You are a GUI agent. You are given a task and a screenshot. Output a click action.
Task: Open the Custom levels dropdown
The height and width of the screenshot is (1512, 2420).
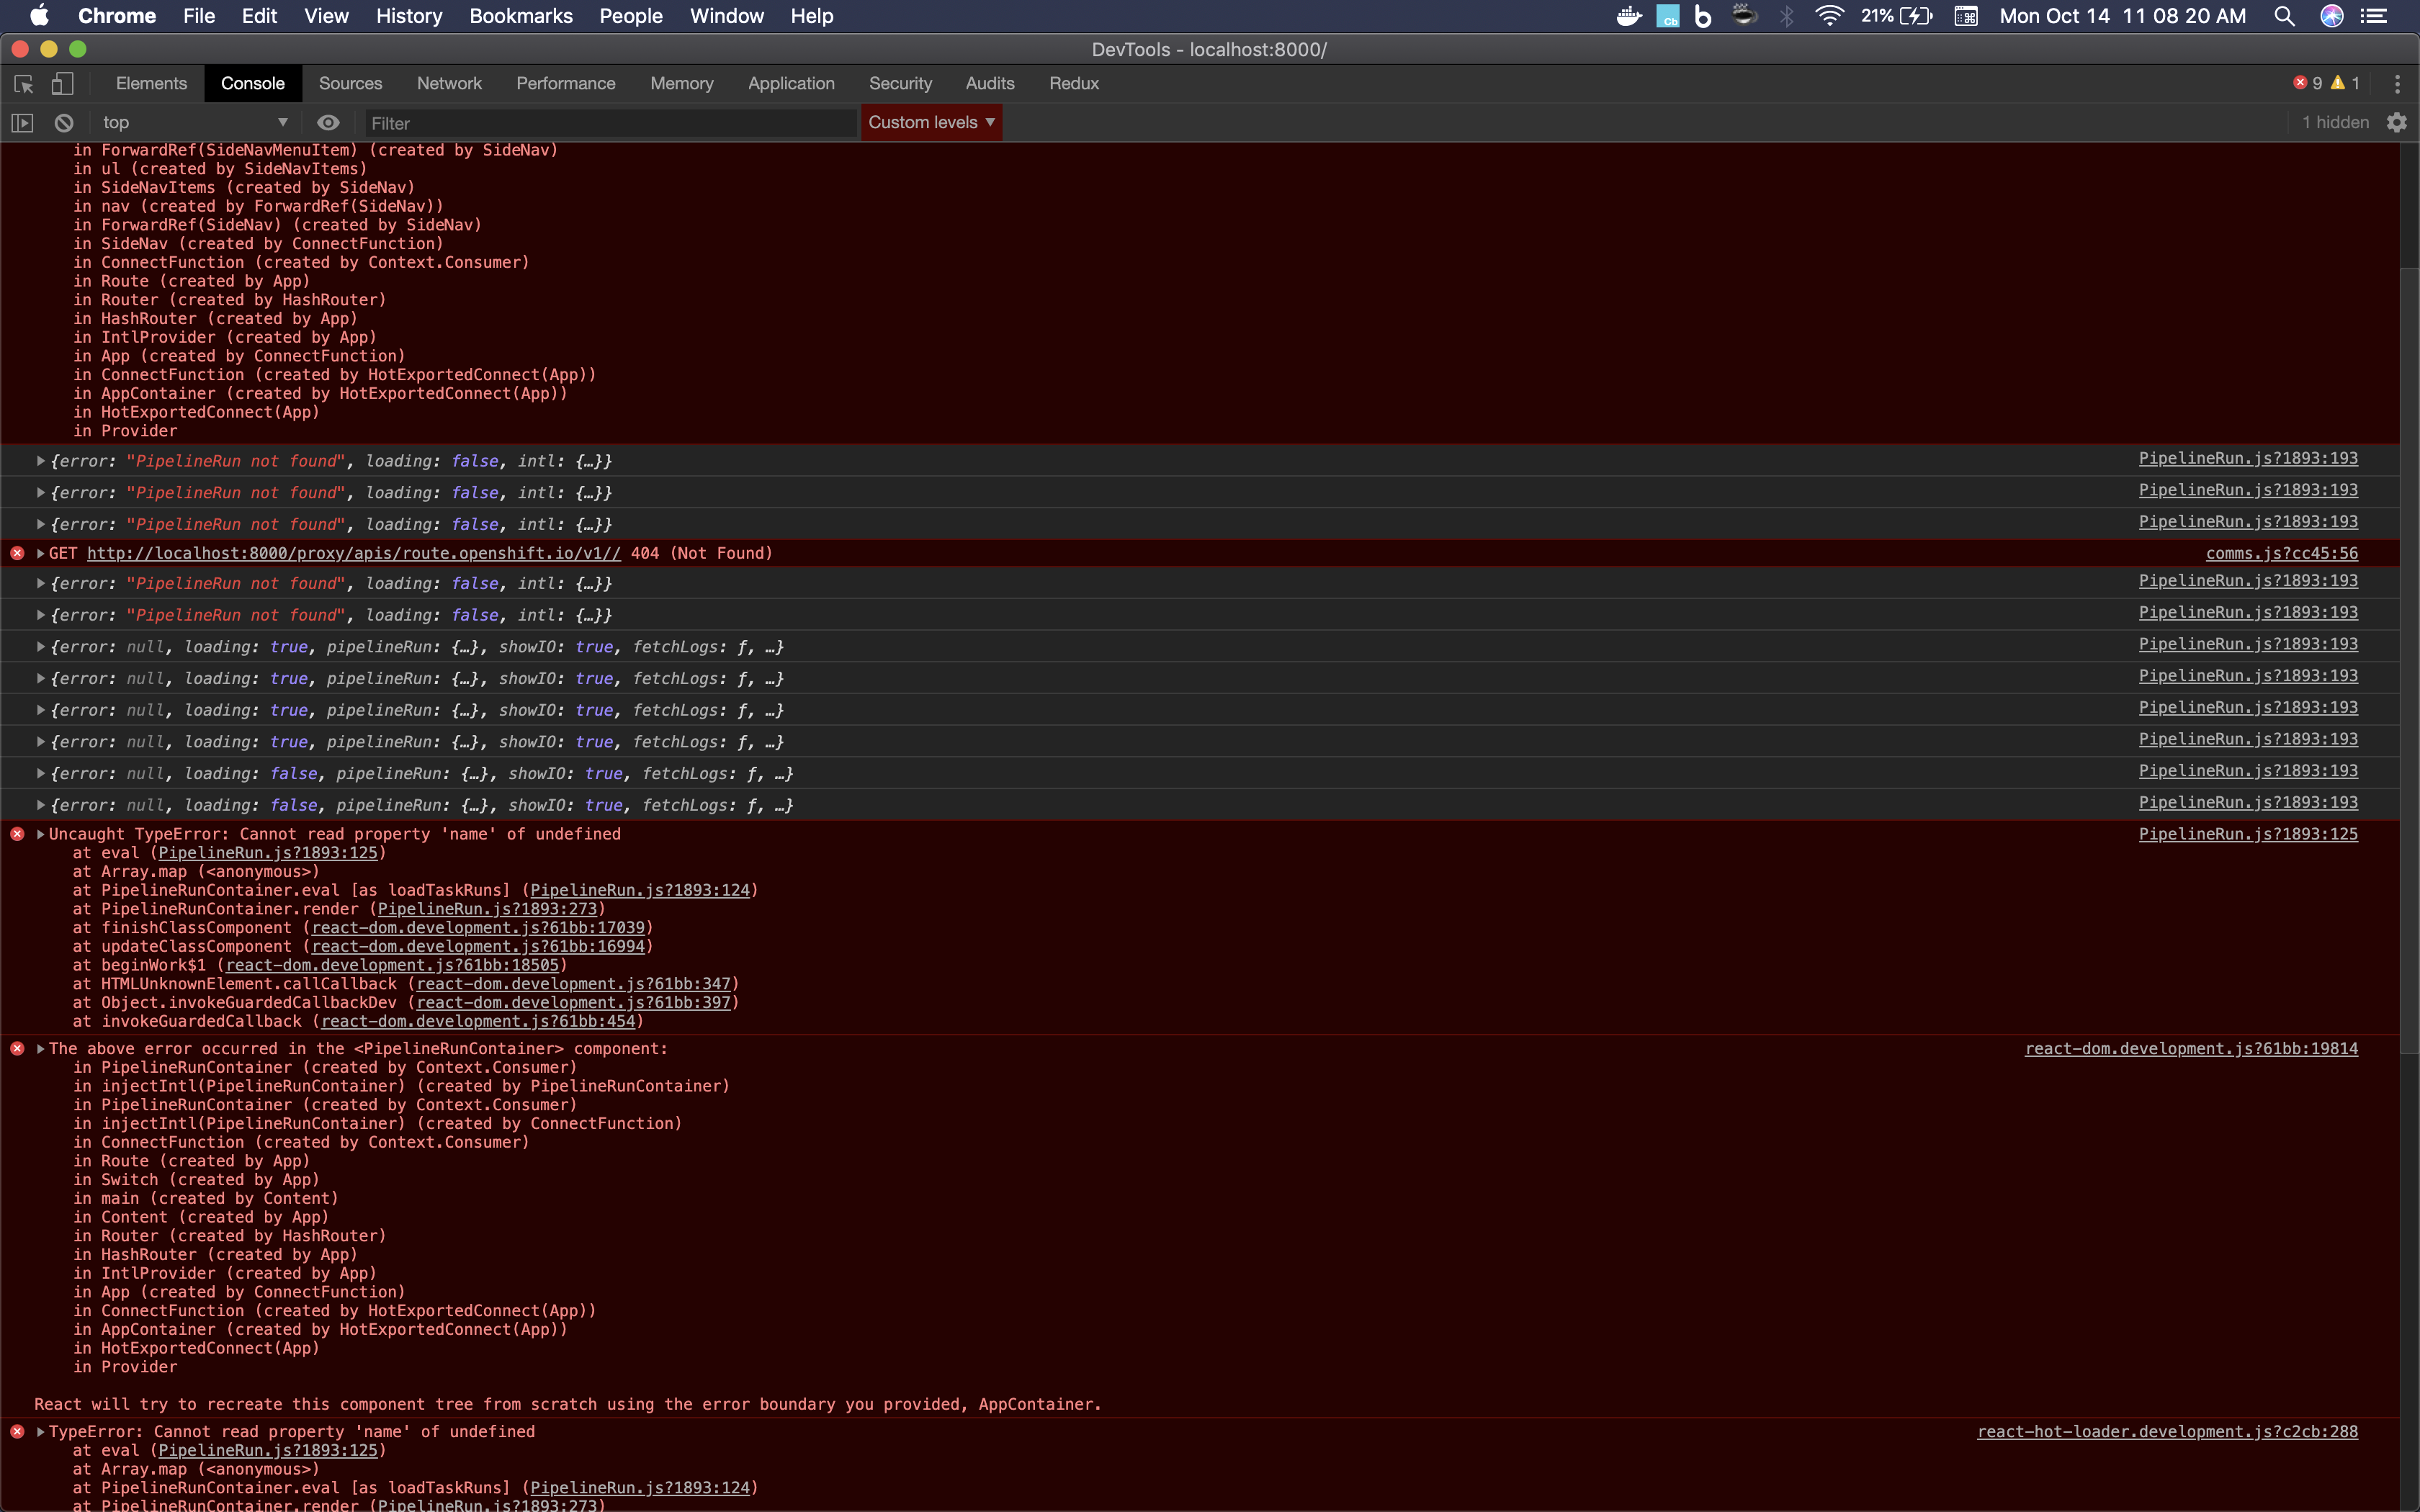click(931, 122)
